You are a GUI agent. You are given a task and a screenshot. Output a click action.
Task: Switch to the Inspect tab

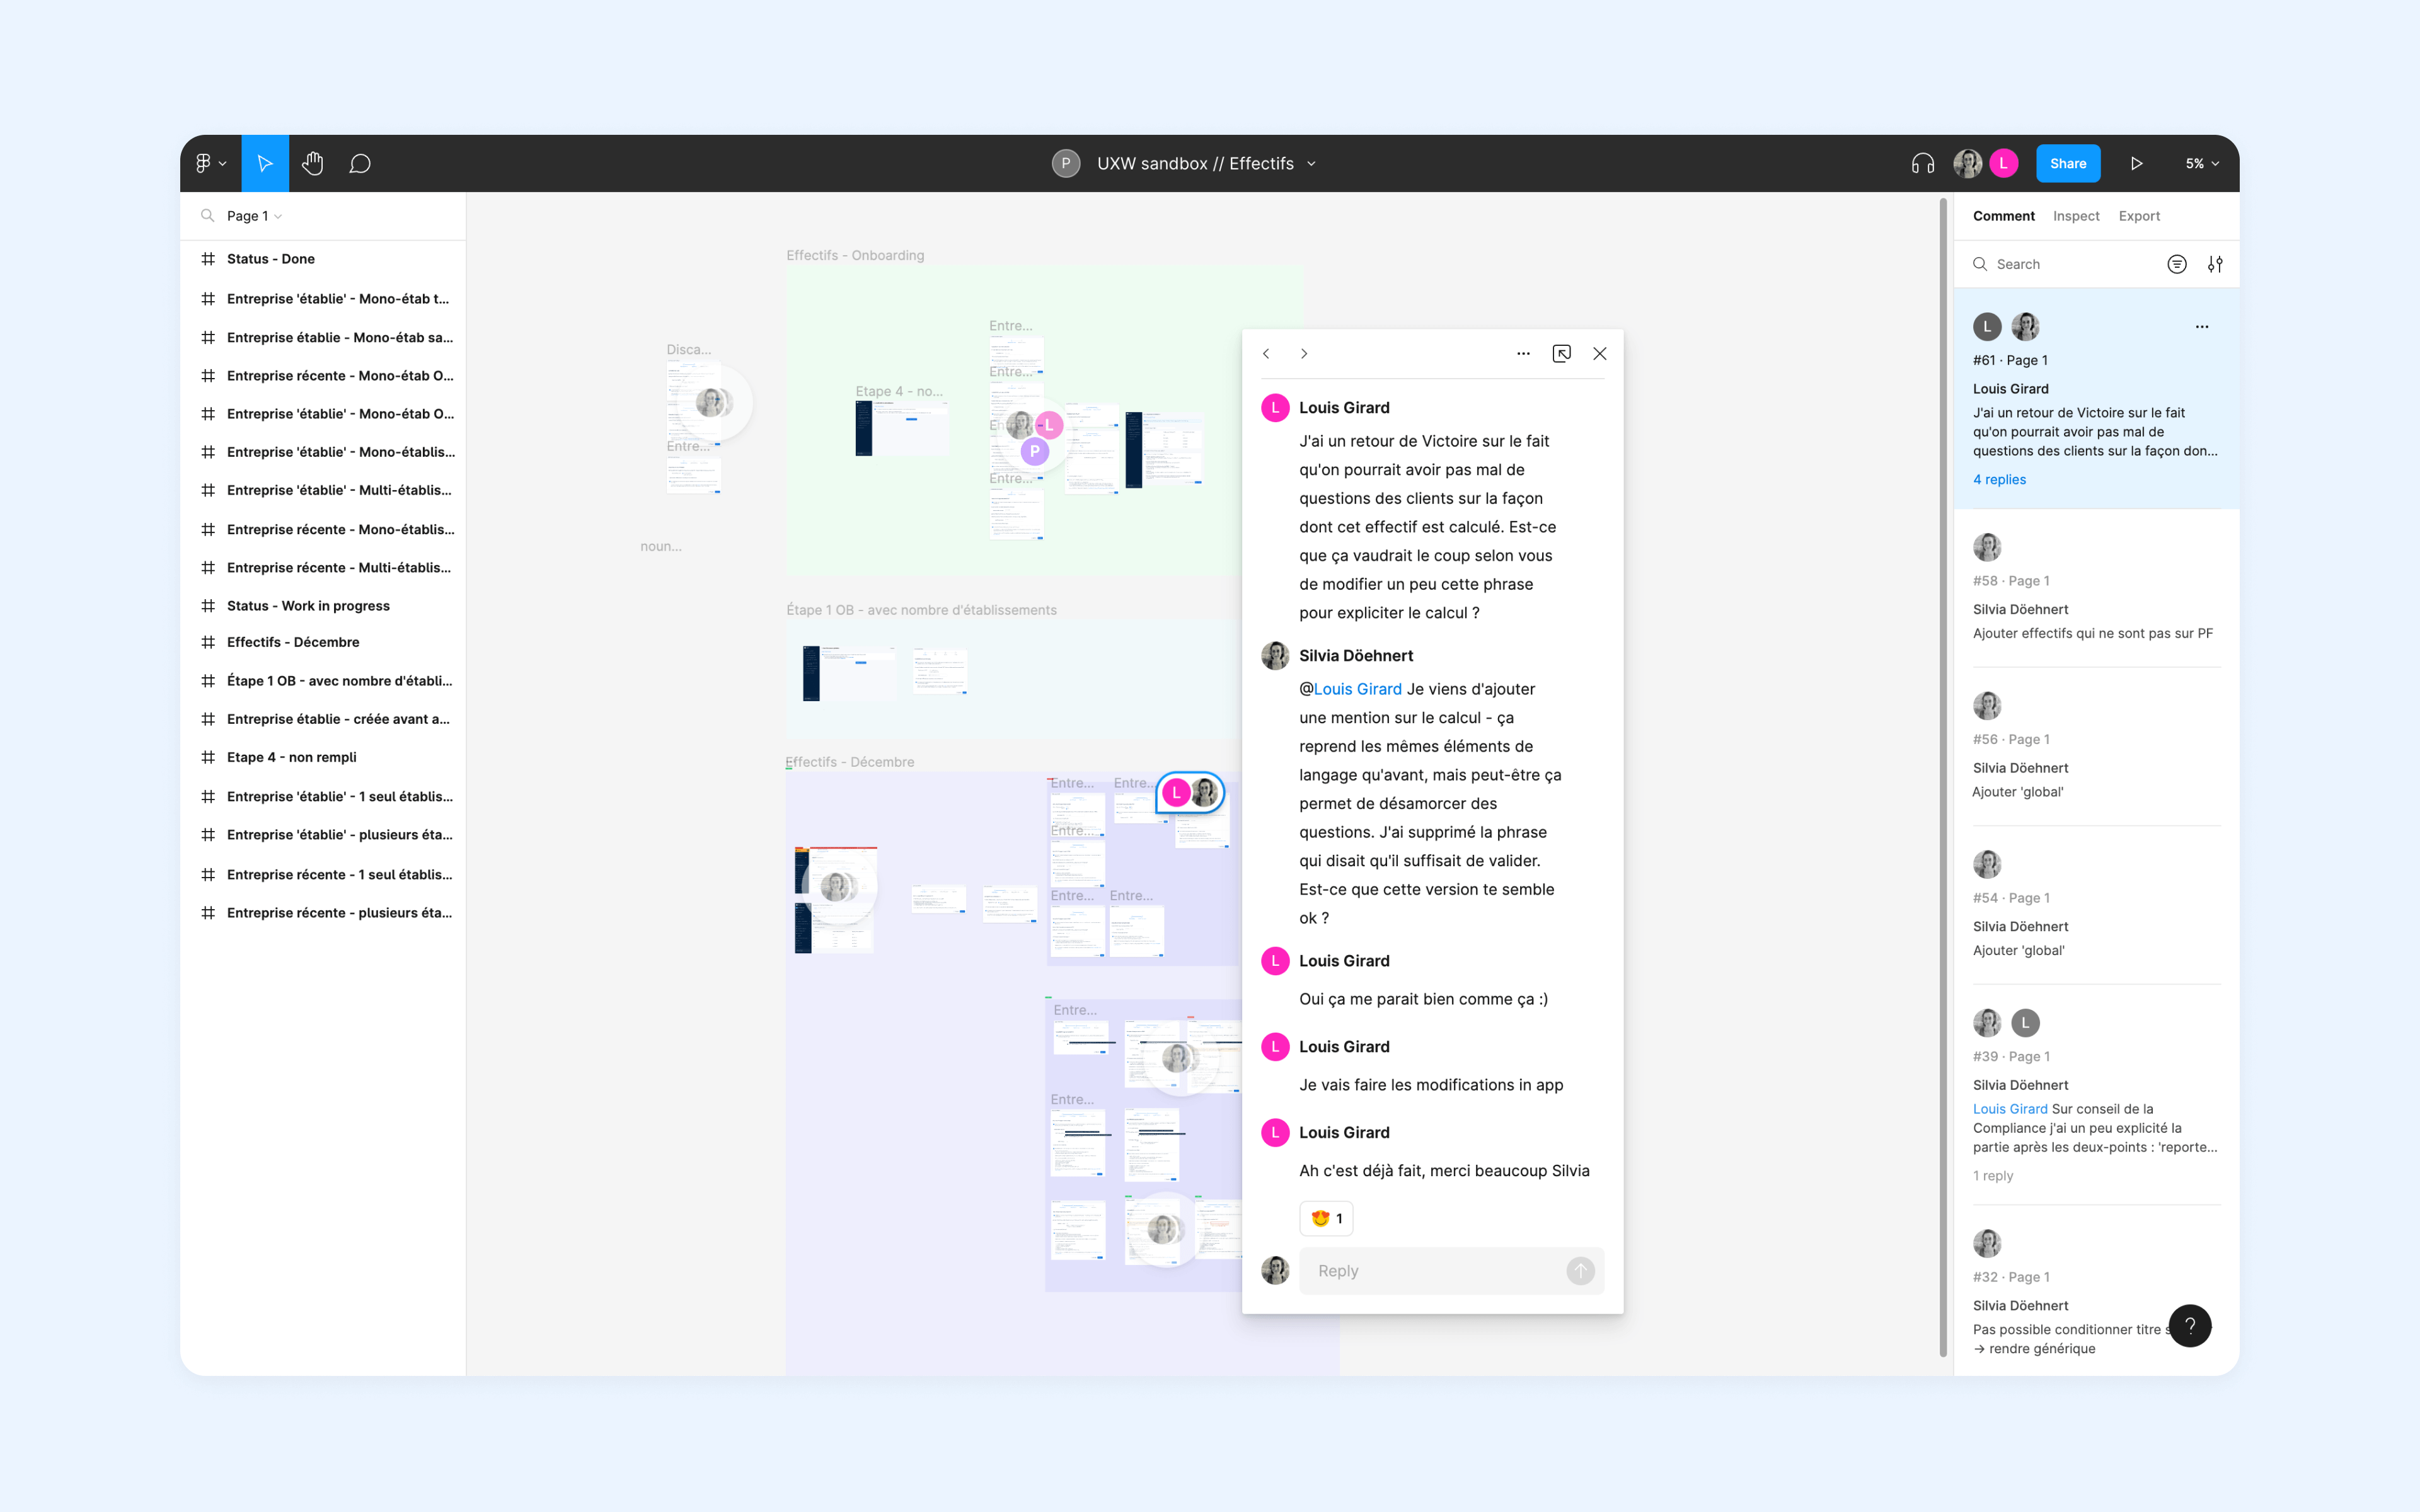tap(2076, 216)
